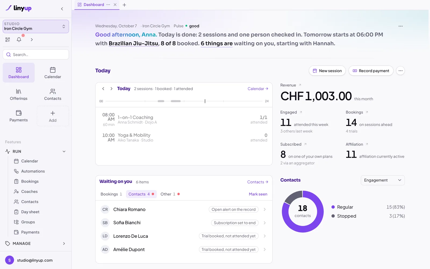
Task: Click Mark seen link
Action: [258, 194]
